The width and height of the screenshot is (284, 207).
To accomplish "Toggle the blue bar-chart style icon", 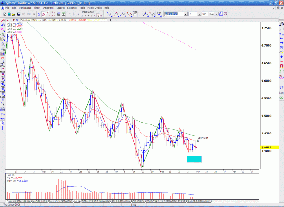I will pos(220,14).
